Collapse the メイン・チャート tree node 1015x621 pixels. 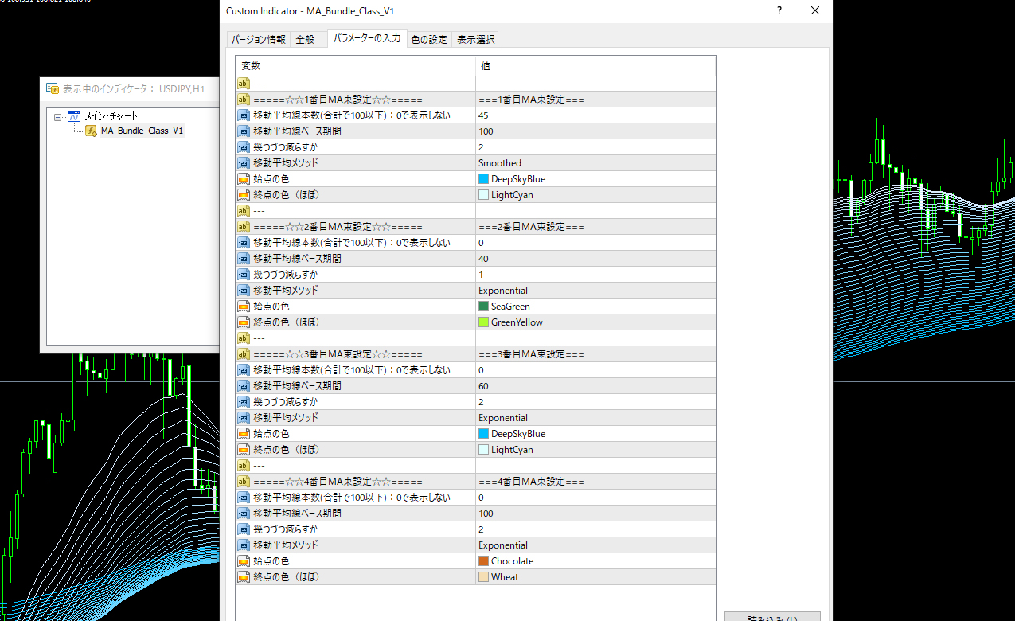coord(58,116)
